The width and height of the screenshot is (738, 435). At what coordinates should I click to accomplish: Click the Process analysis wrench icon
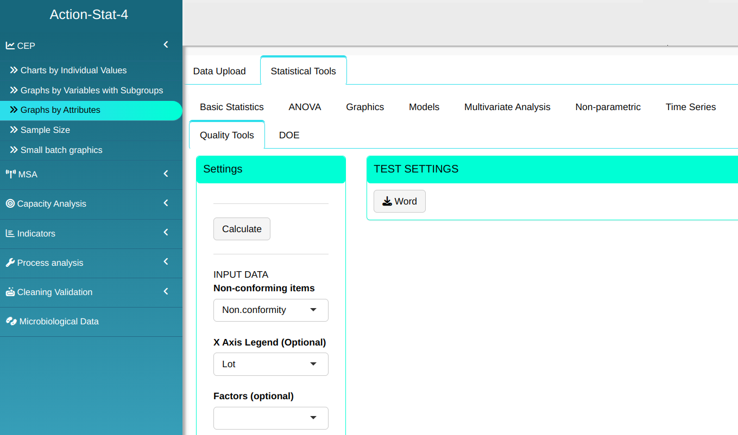coord(10,263)
